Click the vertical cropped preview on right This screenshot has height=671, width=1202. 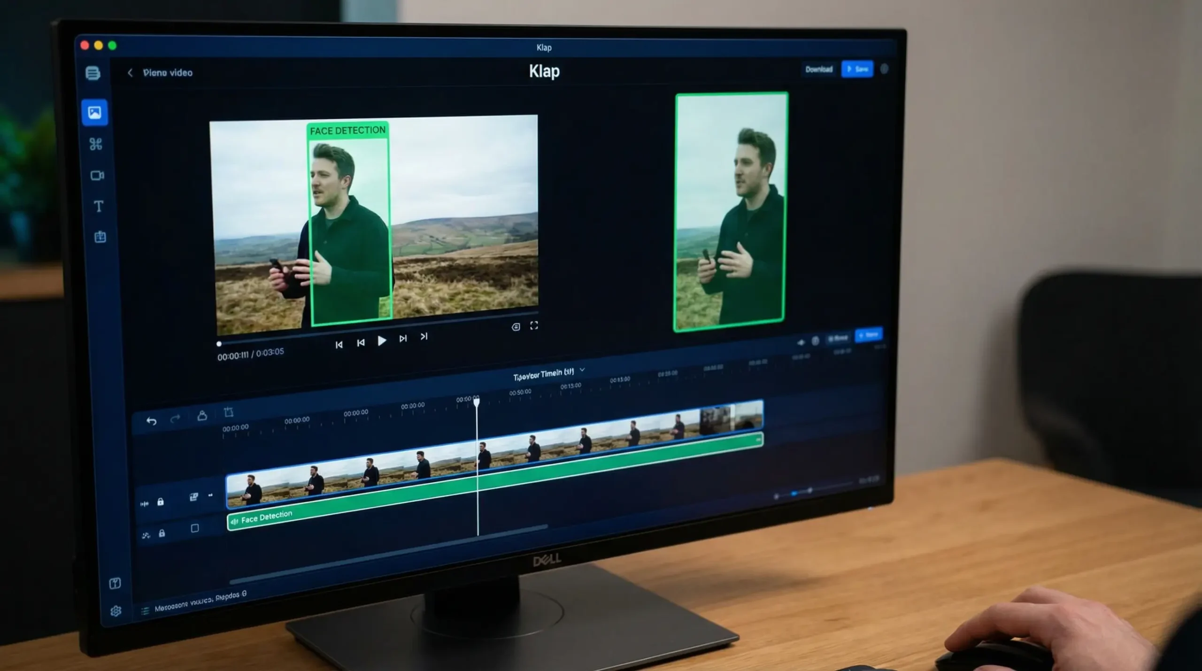[731, 212]
